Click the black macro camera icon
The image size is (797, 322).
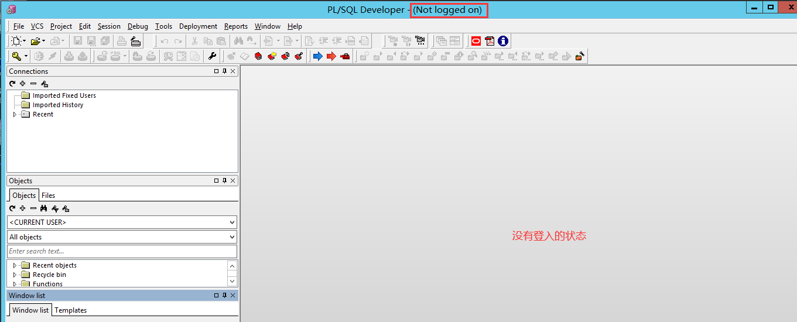click(x=420, y=41)
